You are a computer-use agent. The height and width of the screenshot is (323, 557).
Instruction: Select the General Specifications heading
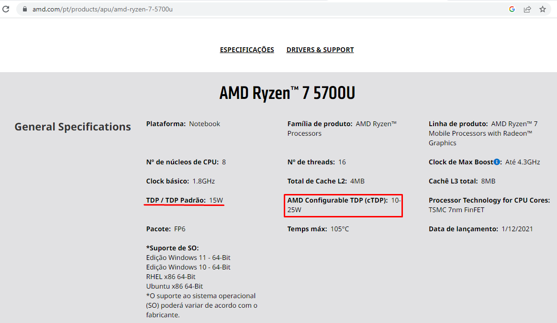tap(72, 127)
